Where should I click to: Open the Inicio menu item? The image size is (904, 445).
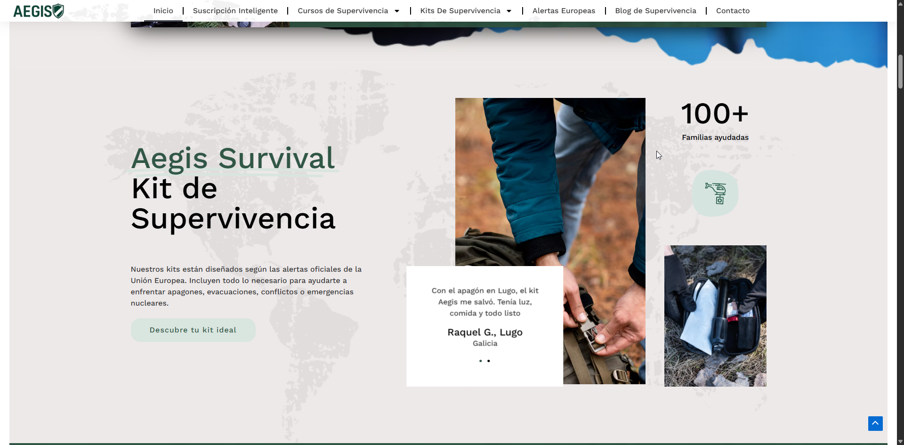163,10
